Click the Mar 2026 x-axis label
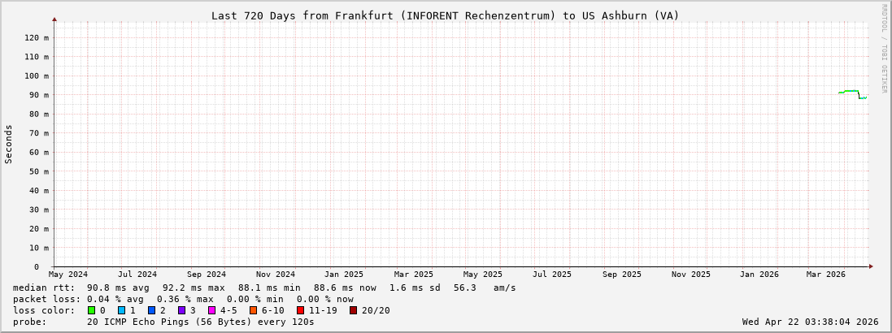This screenshot has width=892, height=333. tap(826, 275)
